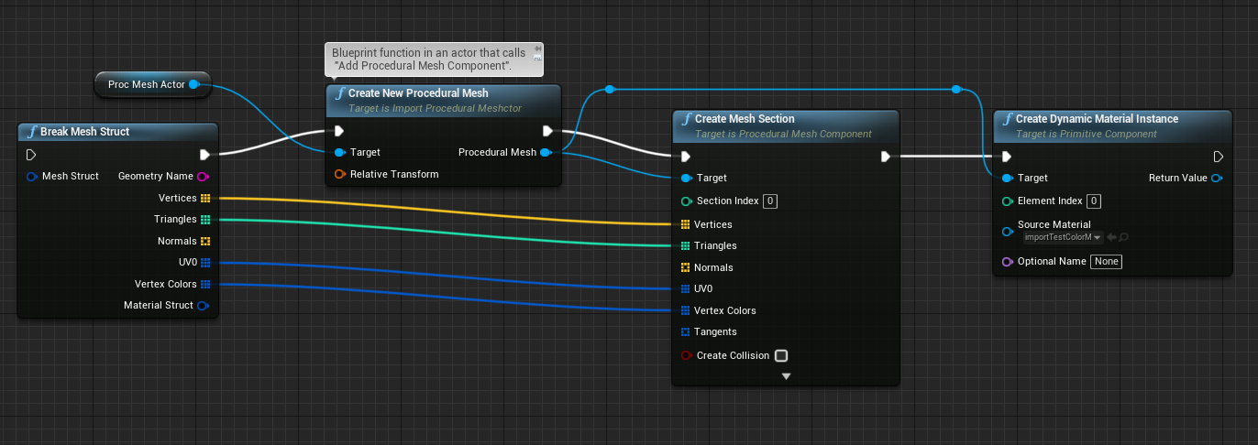
Task: Click the Element Index value field
Action: [x=1094, y=201]
